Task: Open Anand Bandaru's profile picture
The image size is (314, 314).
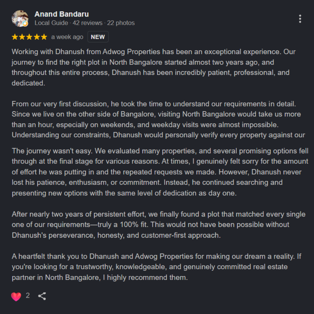Action: click(20, 18)
